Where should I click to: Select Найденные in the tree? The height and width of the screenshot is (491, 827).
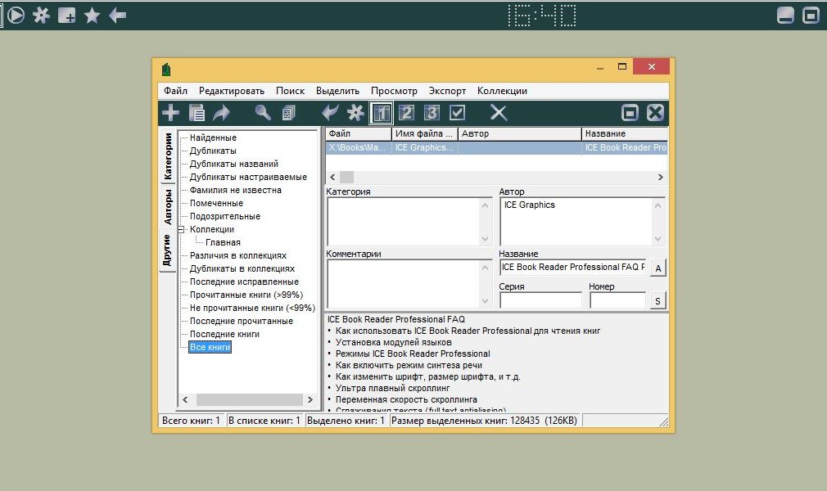(x=213, y=137)
